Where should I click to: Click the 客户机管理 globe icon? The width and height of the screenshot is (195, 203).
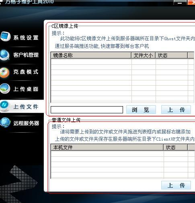tap(5, 55)
